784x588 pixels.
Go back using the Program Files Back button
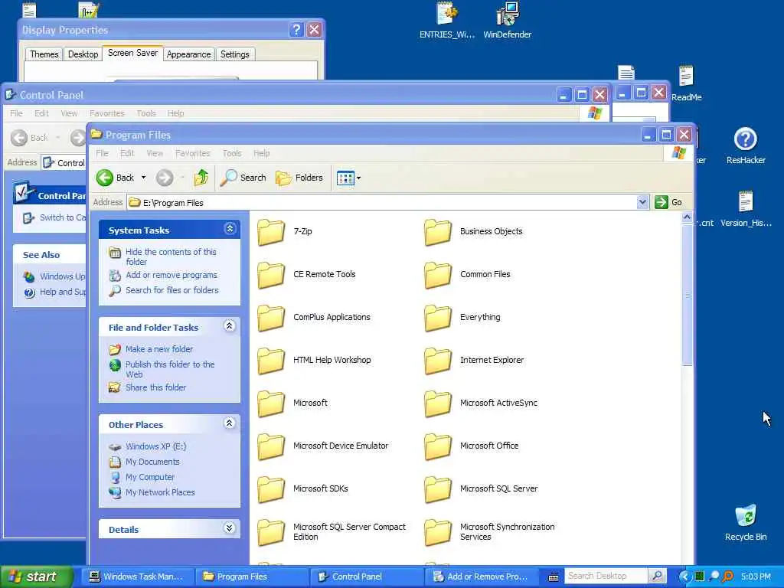116,178
